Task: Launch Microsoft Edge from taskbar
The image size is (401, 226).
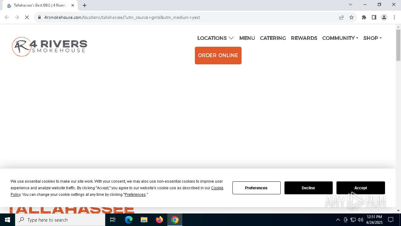Action: [129, 220]
